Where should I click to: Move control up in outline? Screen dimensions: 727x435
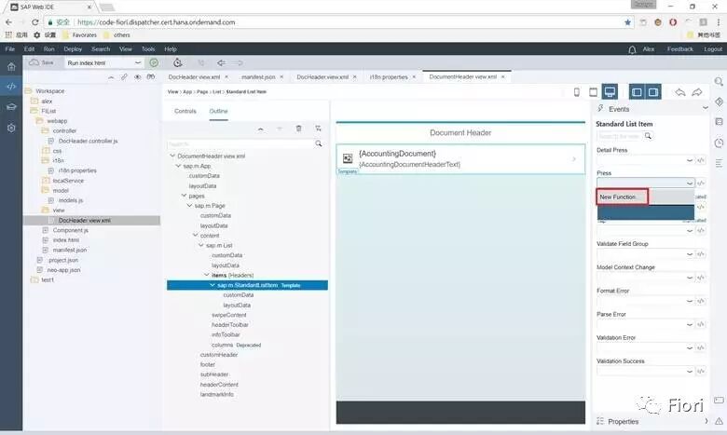click(x=261, y=129)
